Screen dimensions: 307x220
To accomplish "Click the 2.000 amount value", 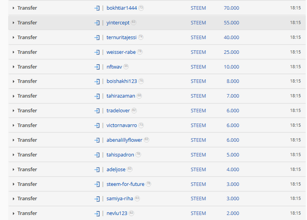I will (233, 214).
